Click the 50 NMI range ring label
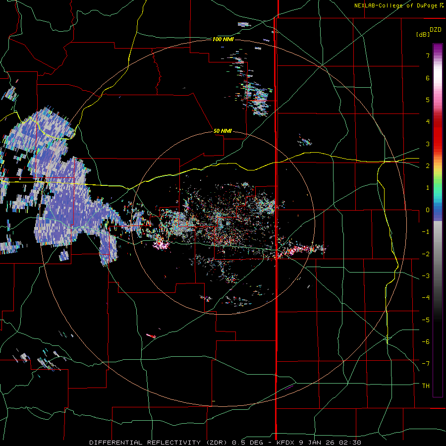446x446 pixels. 223,131
